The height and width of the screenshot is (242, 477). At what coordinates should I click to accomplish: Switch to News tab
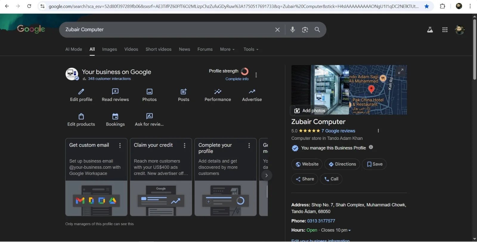pyautogui.click(x=185, y=49)
